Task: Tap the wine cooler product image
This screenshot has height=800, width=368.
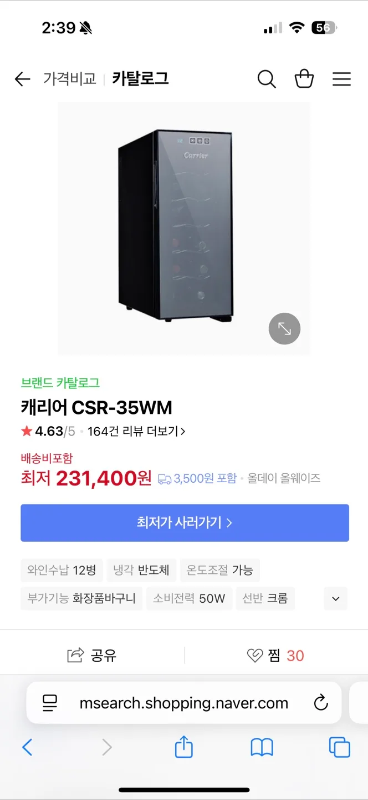Action: [183, 228]
